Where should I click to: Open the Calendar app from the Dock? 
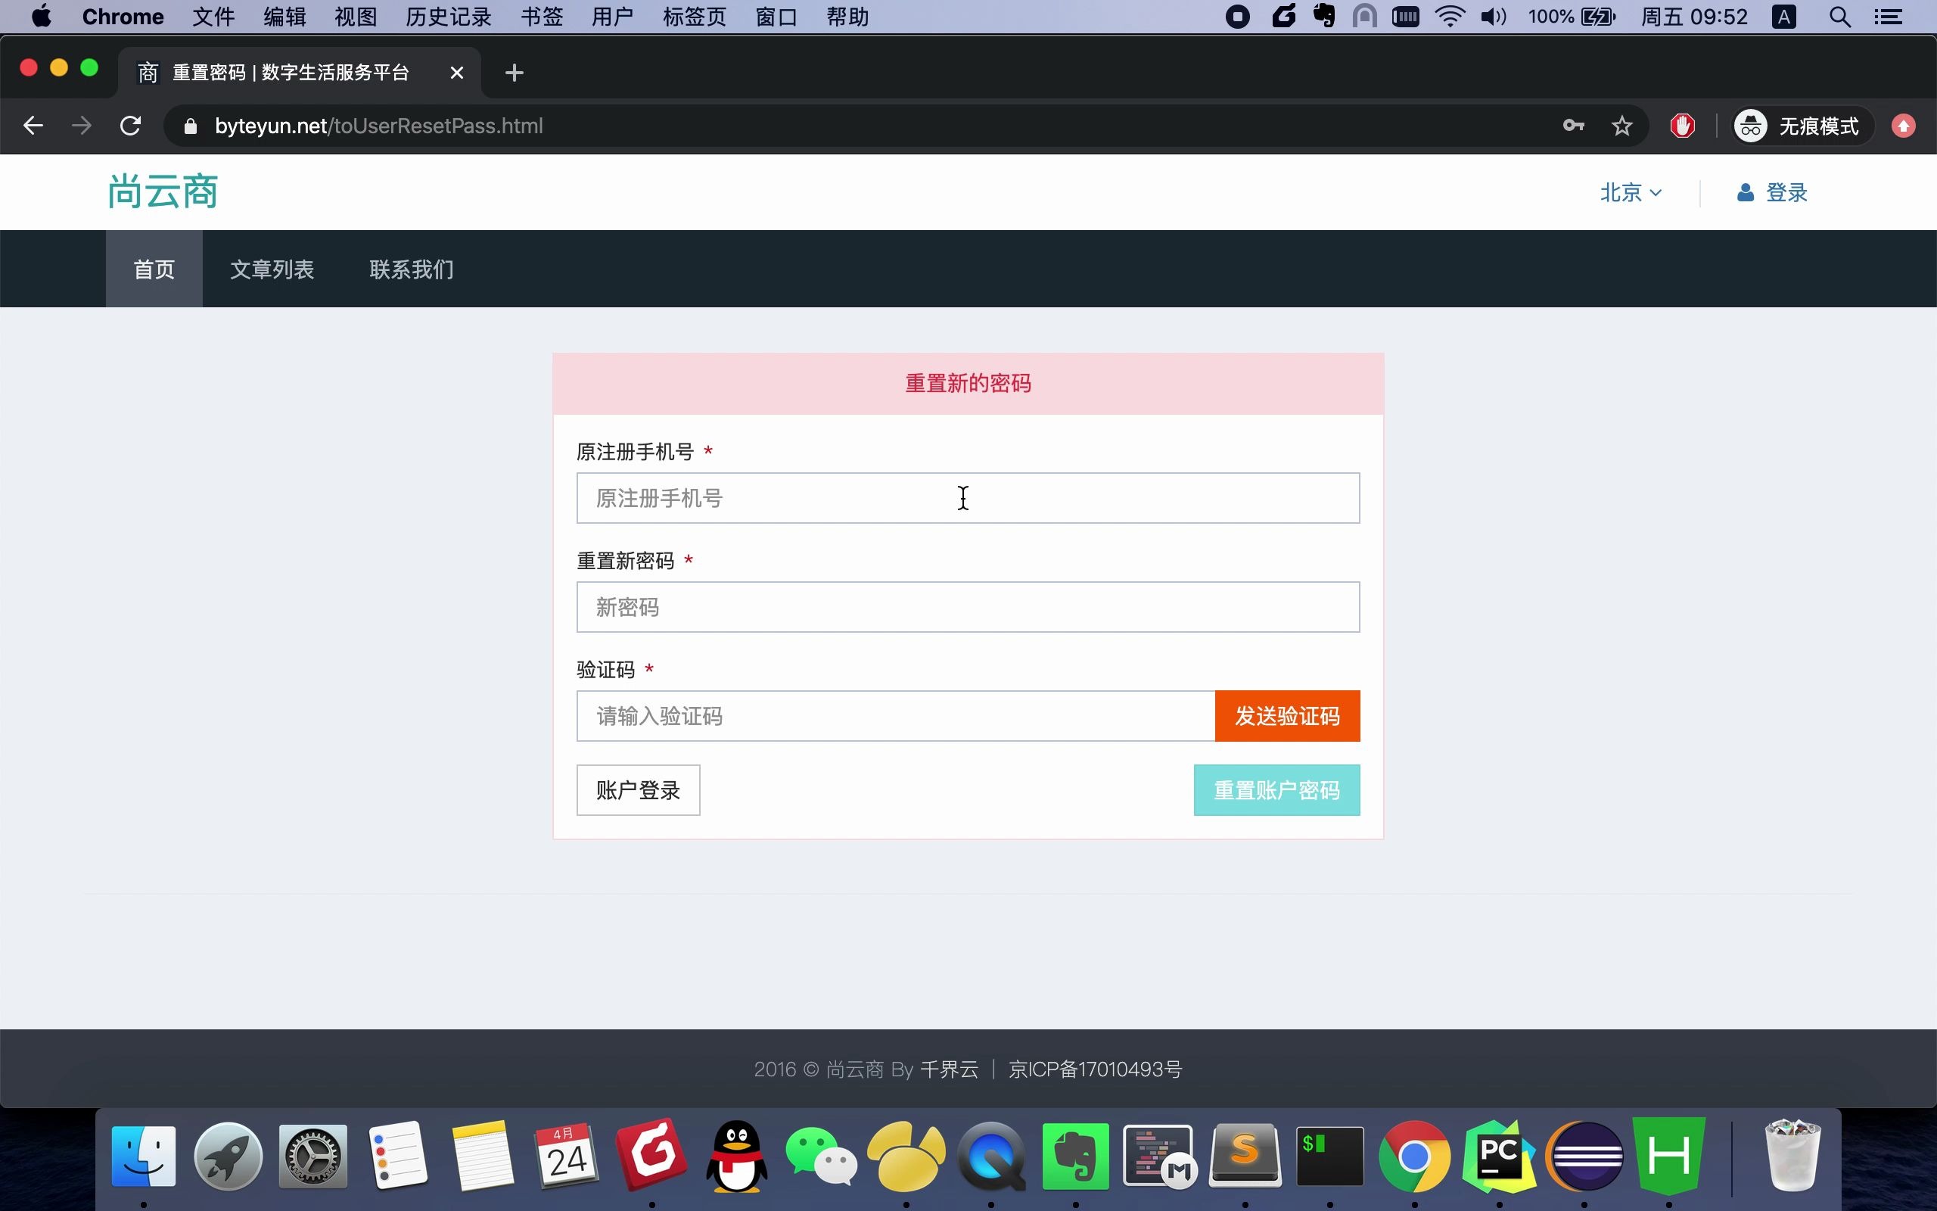[567, 1156]
